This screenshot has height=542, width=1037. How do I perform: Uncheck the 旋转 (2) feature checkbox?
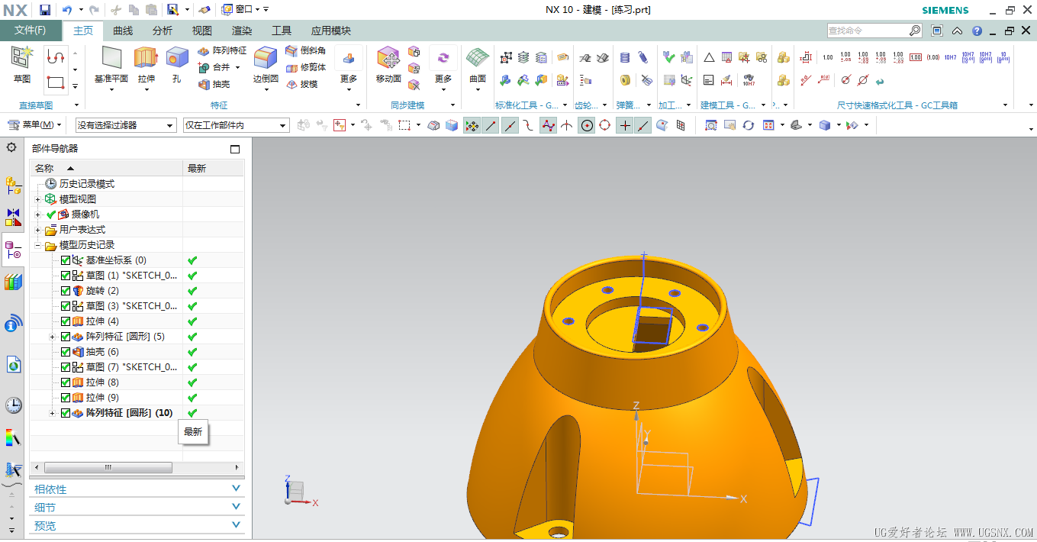point(66,291)
